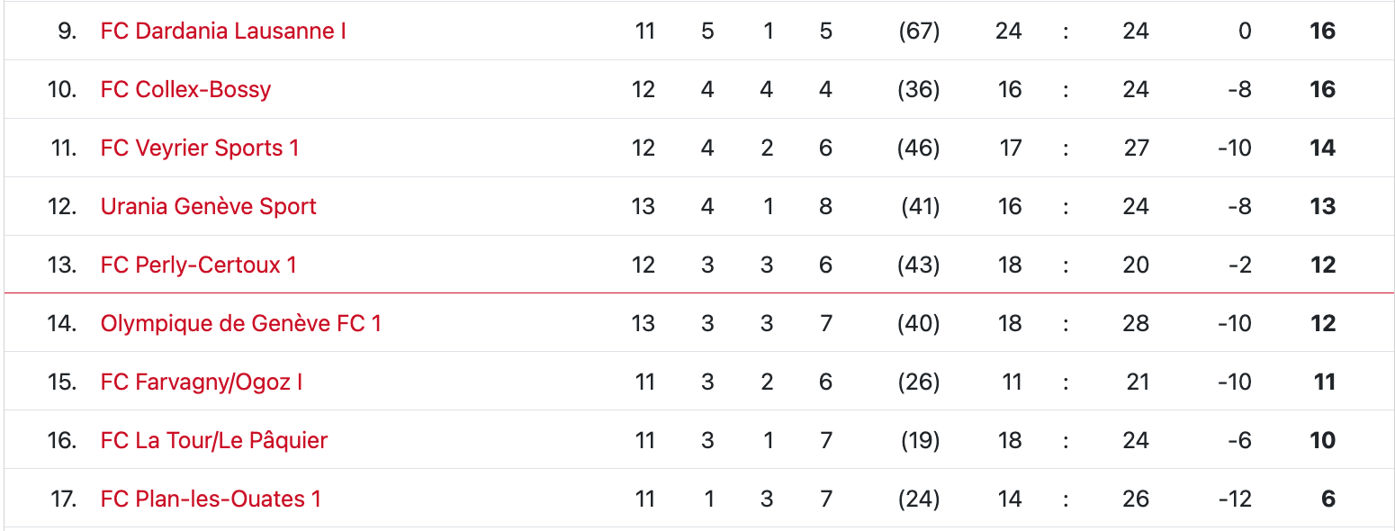
Task: Click FC Veyrier Sports 1's points value 14
Action: coord(1322,148)
